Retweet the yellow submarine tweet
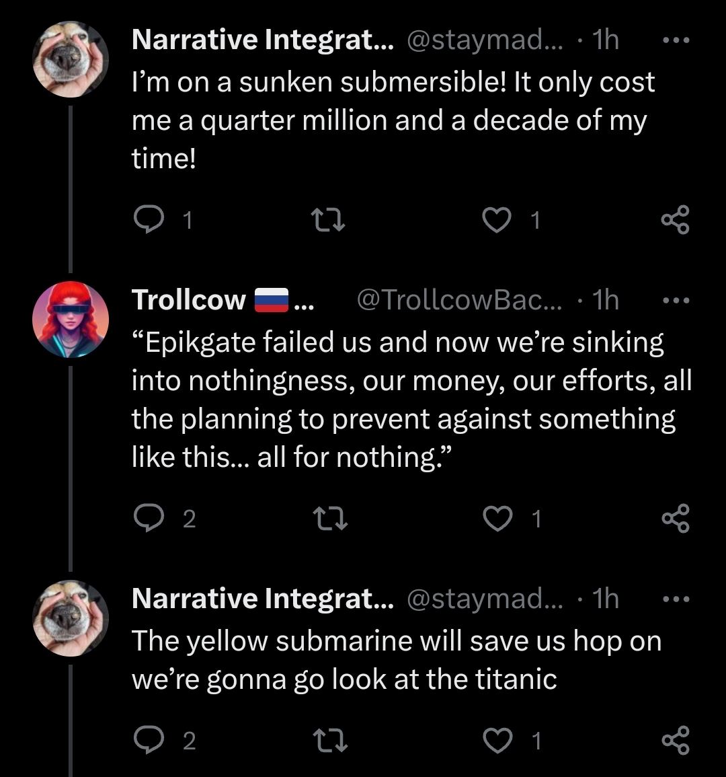The width and height of the screenshot is (726, 777). pos(330,741)
